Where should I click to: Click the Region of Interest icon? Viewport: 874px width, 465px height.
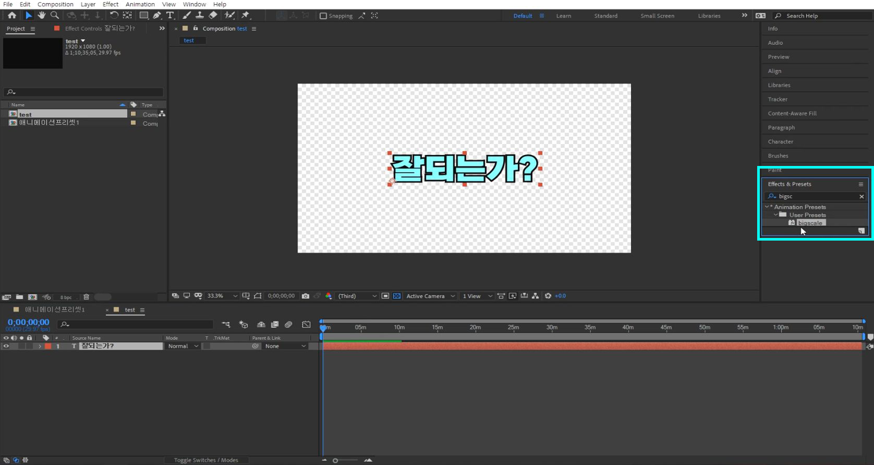tap(385, 296)
